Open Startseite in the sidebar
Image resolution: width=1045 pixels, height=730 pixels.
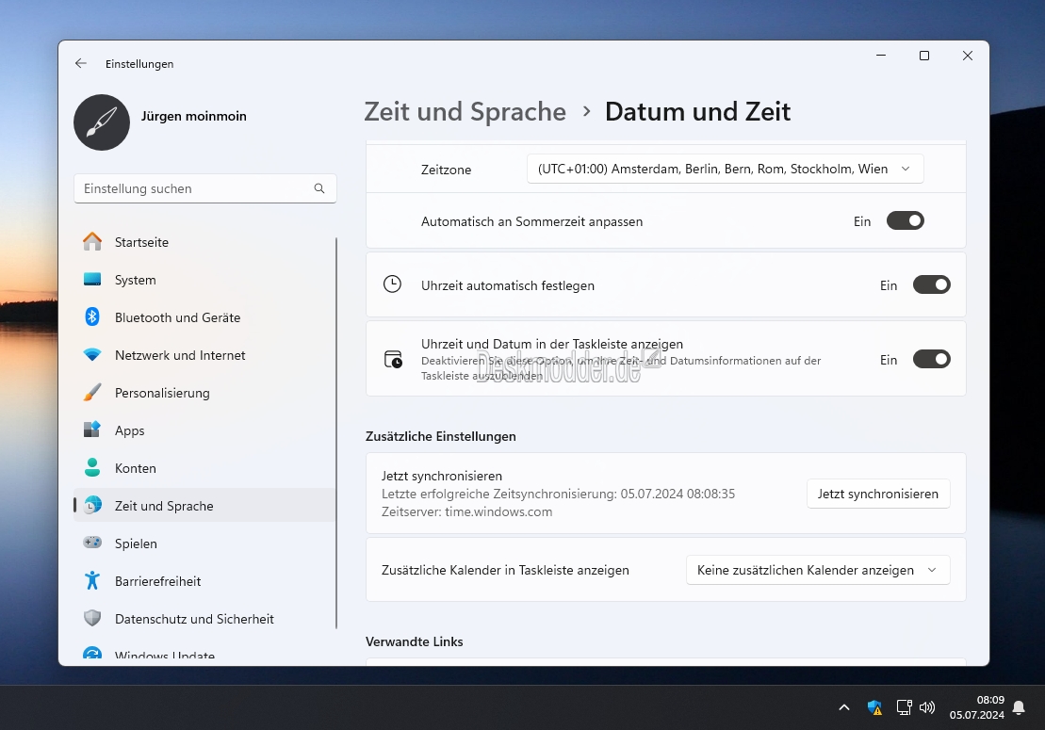click(x=141, y=242)
